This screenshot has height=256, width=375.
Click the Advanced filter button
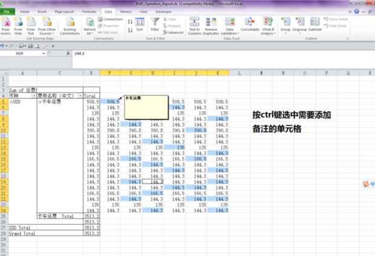coord(174,33)
